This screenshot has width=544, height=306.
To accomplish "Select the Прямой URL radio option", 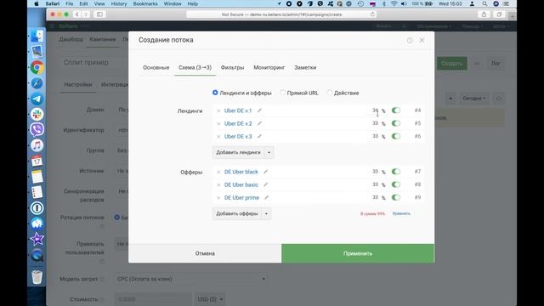I will tap(283, 93).
